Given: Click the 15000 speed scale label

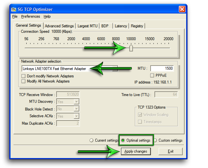Looking at the screenshot, I should (x=150, y=39).
